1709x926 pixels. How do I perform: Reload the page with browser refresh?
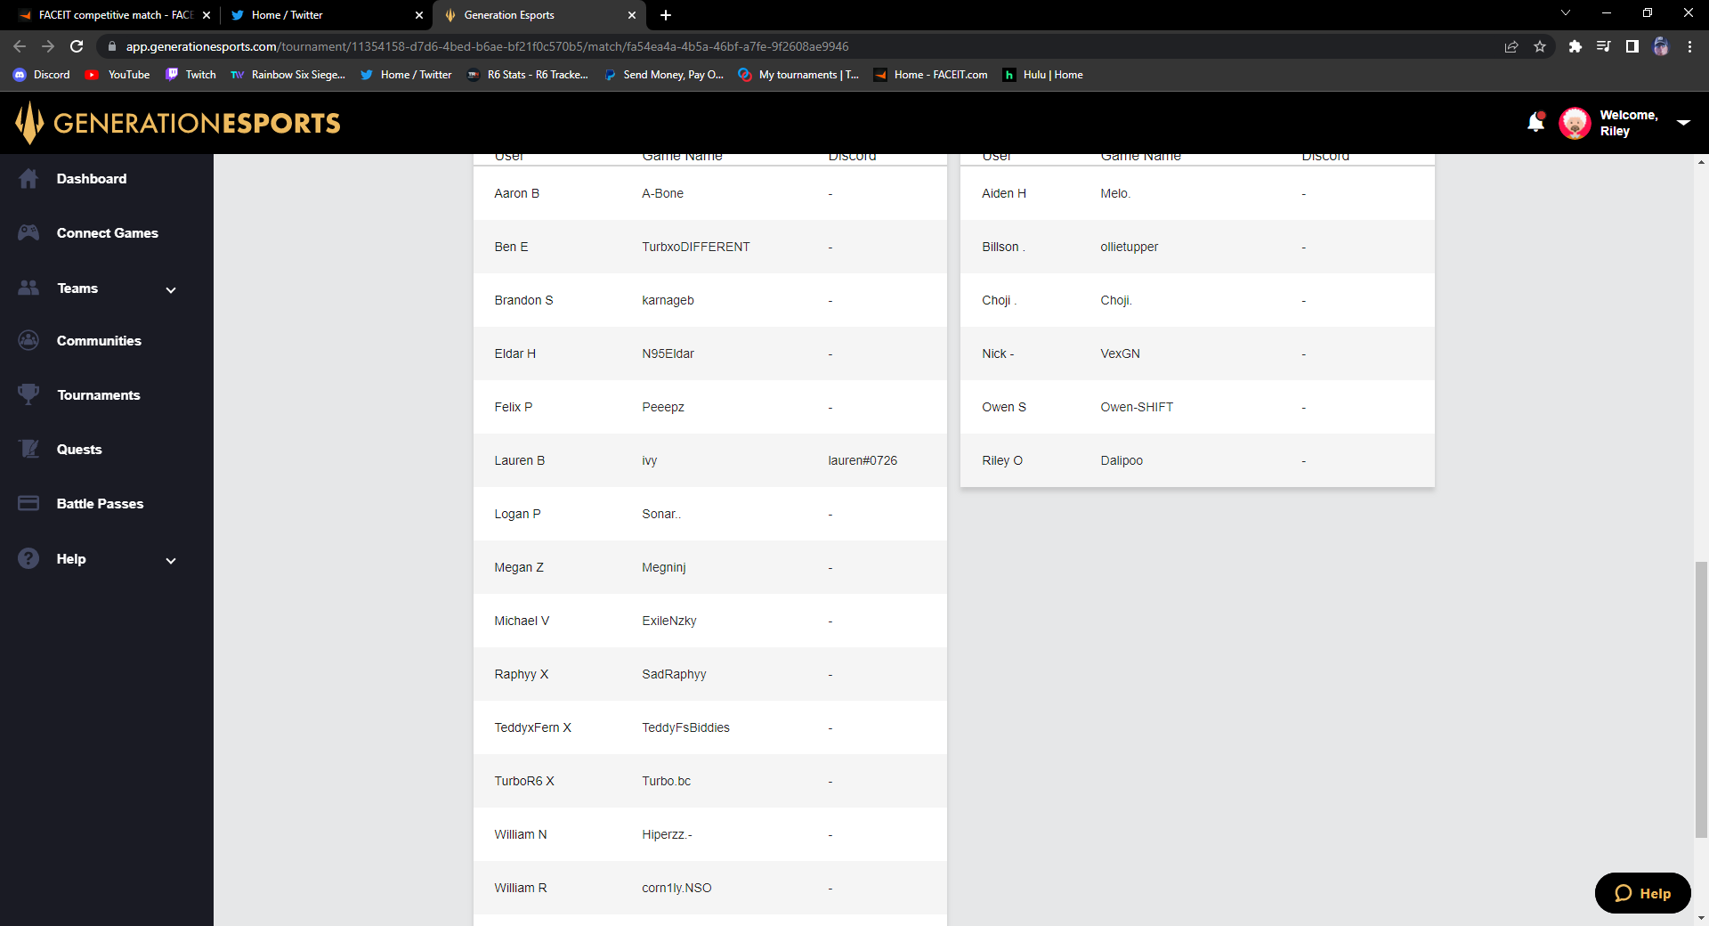pyautogui.click(x=77, y=46)
